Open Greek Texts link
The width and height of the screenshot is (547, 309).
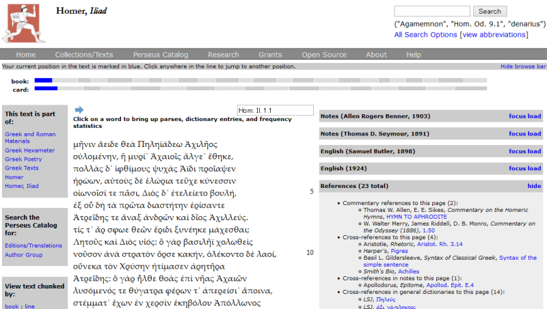click(x=22, y=167)
